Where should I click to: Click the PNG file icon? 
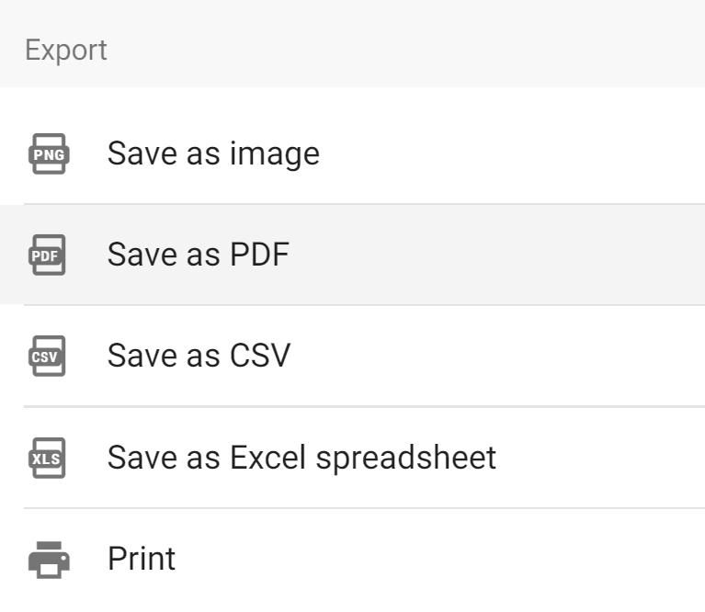point(49,153)
